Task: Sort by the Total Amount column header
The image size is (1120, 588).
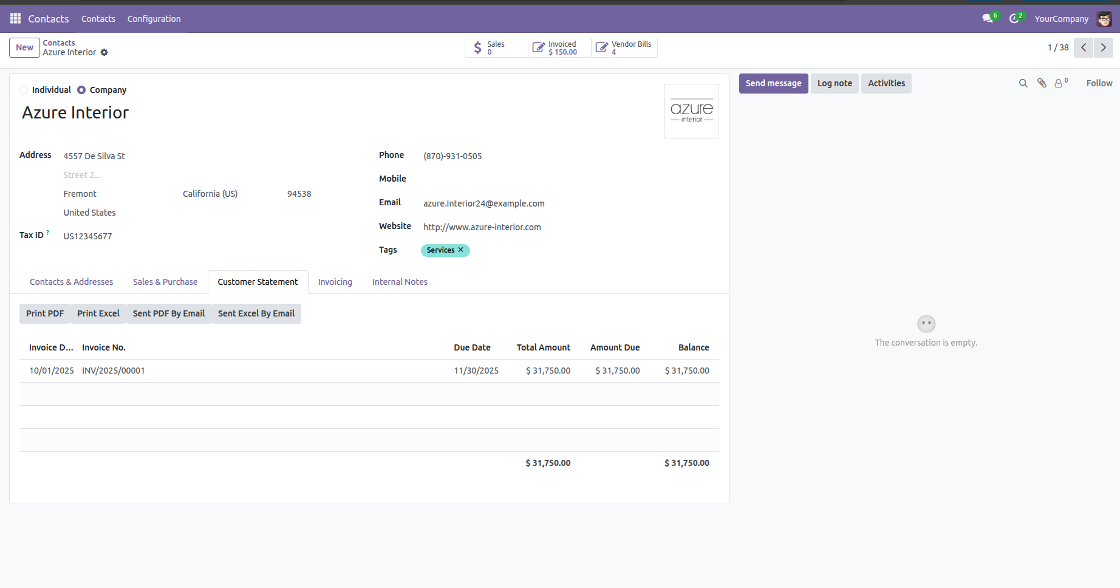Action: tap(543, 347)
